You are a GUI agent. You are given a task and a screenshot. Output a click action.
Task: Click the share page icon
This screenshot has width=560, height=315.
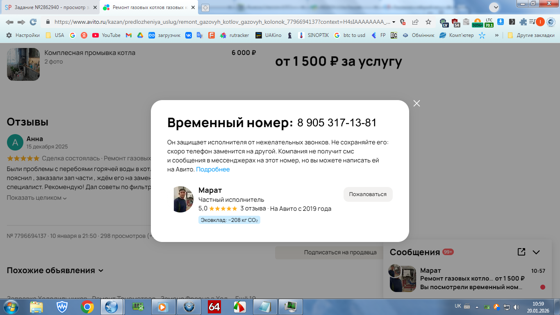[415, 22]
